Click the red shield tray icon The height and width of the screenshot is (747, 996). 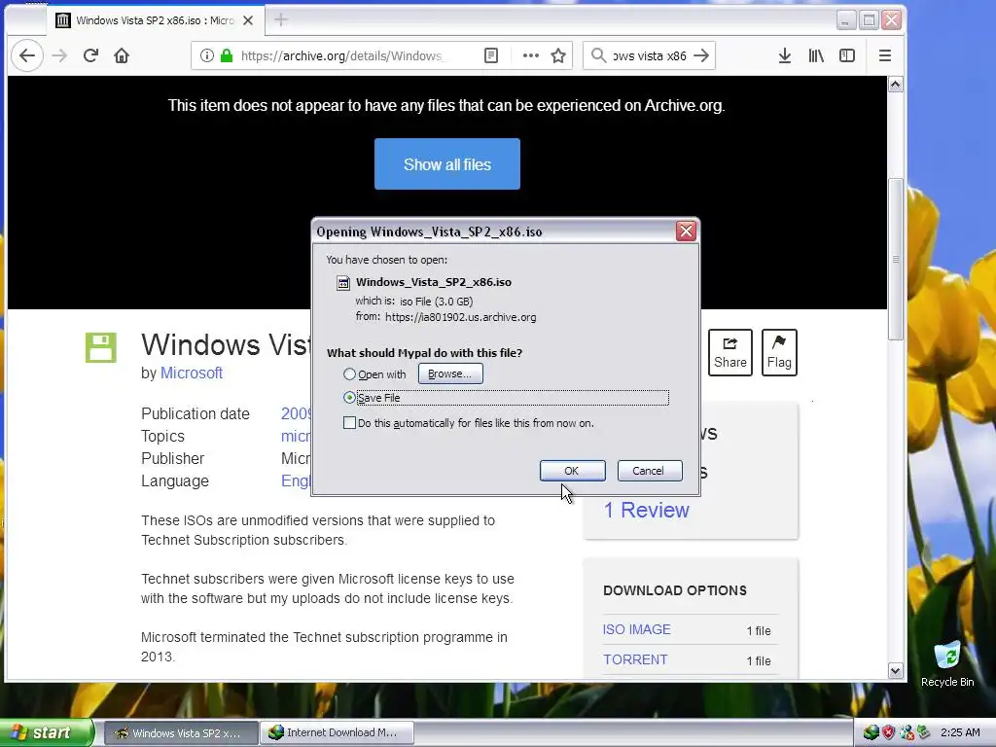pos(889,733)
